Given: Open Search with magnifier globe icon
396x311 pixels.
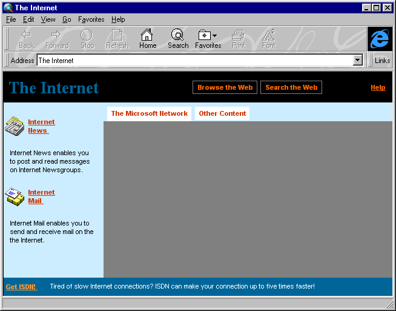Looking at the screenshot, I should pos(177,35).
